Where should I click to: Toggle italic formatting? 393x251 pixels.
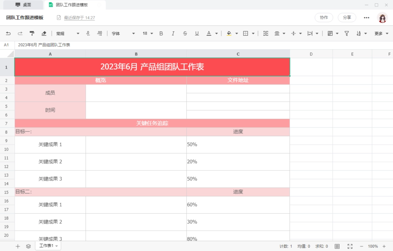tap(173, 33)
